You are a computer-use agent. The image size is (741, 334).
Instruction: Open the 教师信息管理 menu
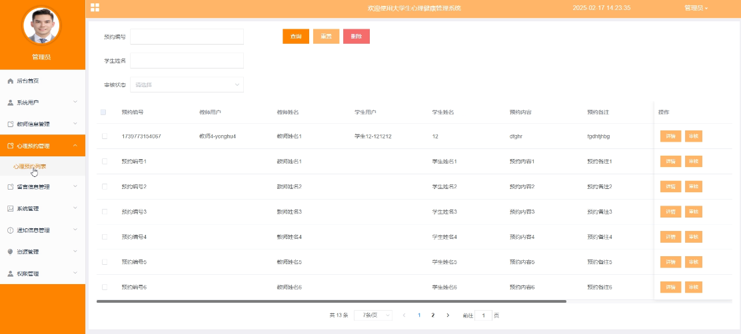(43, 124)
